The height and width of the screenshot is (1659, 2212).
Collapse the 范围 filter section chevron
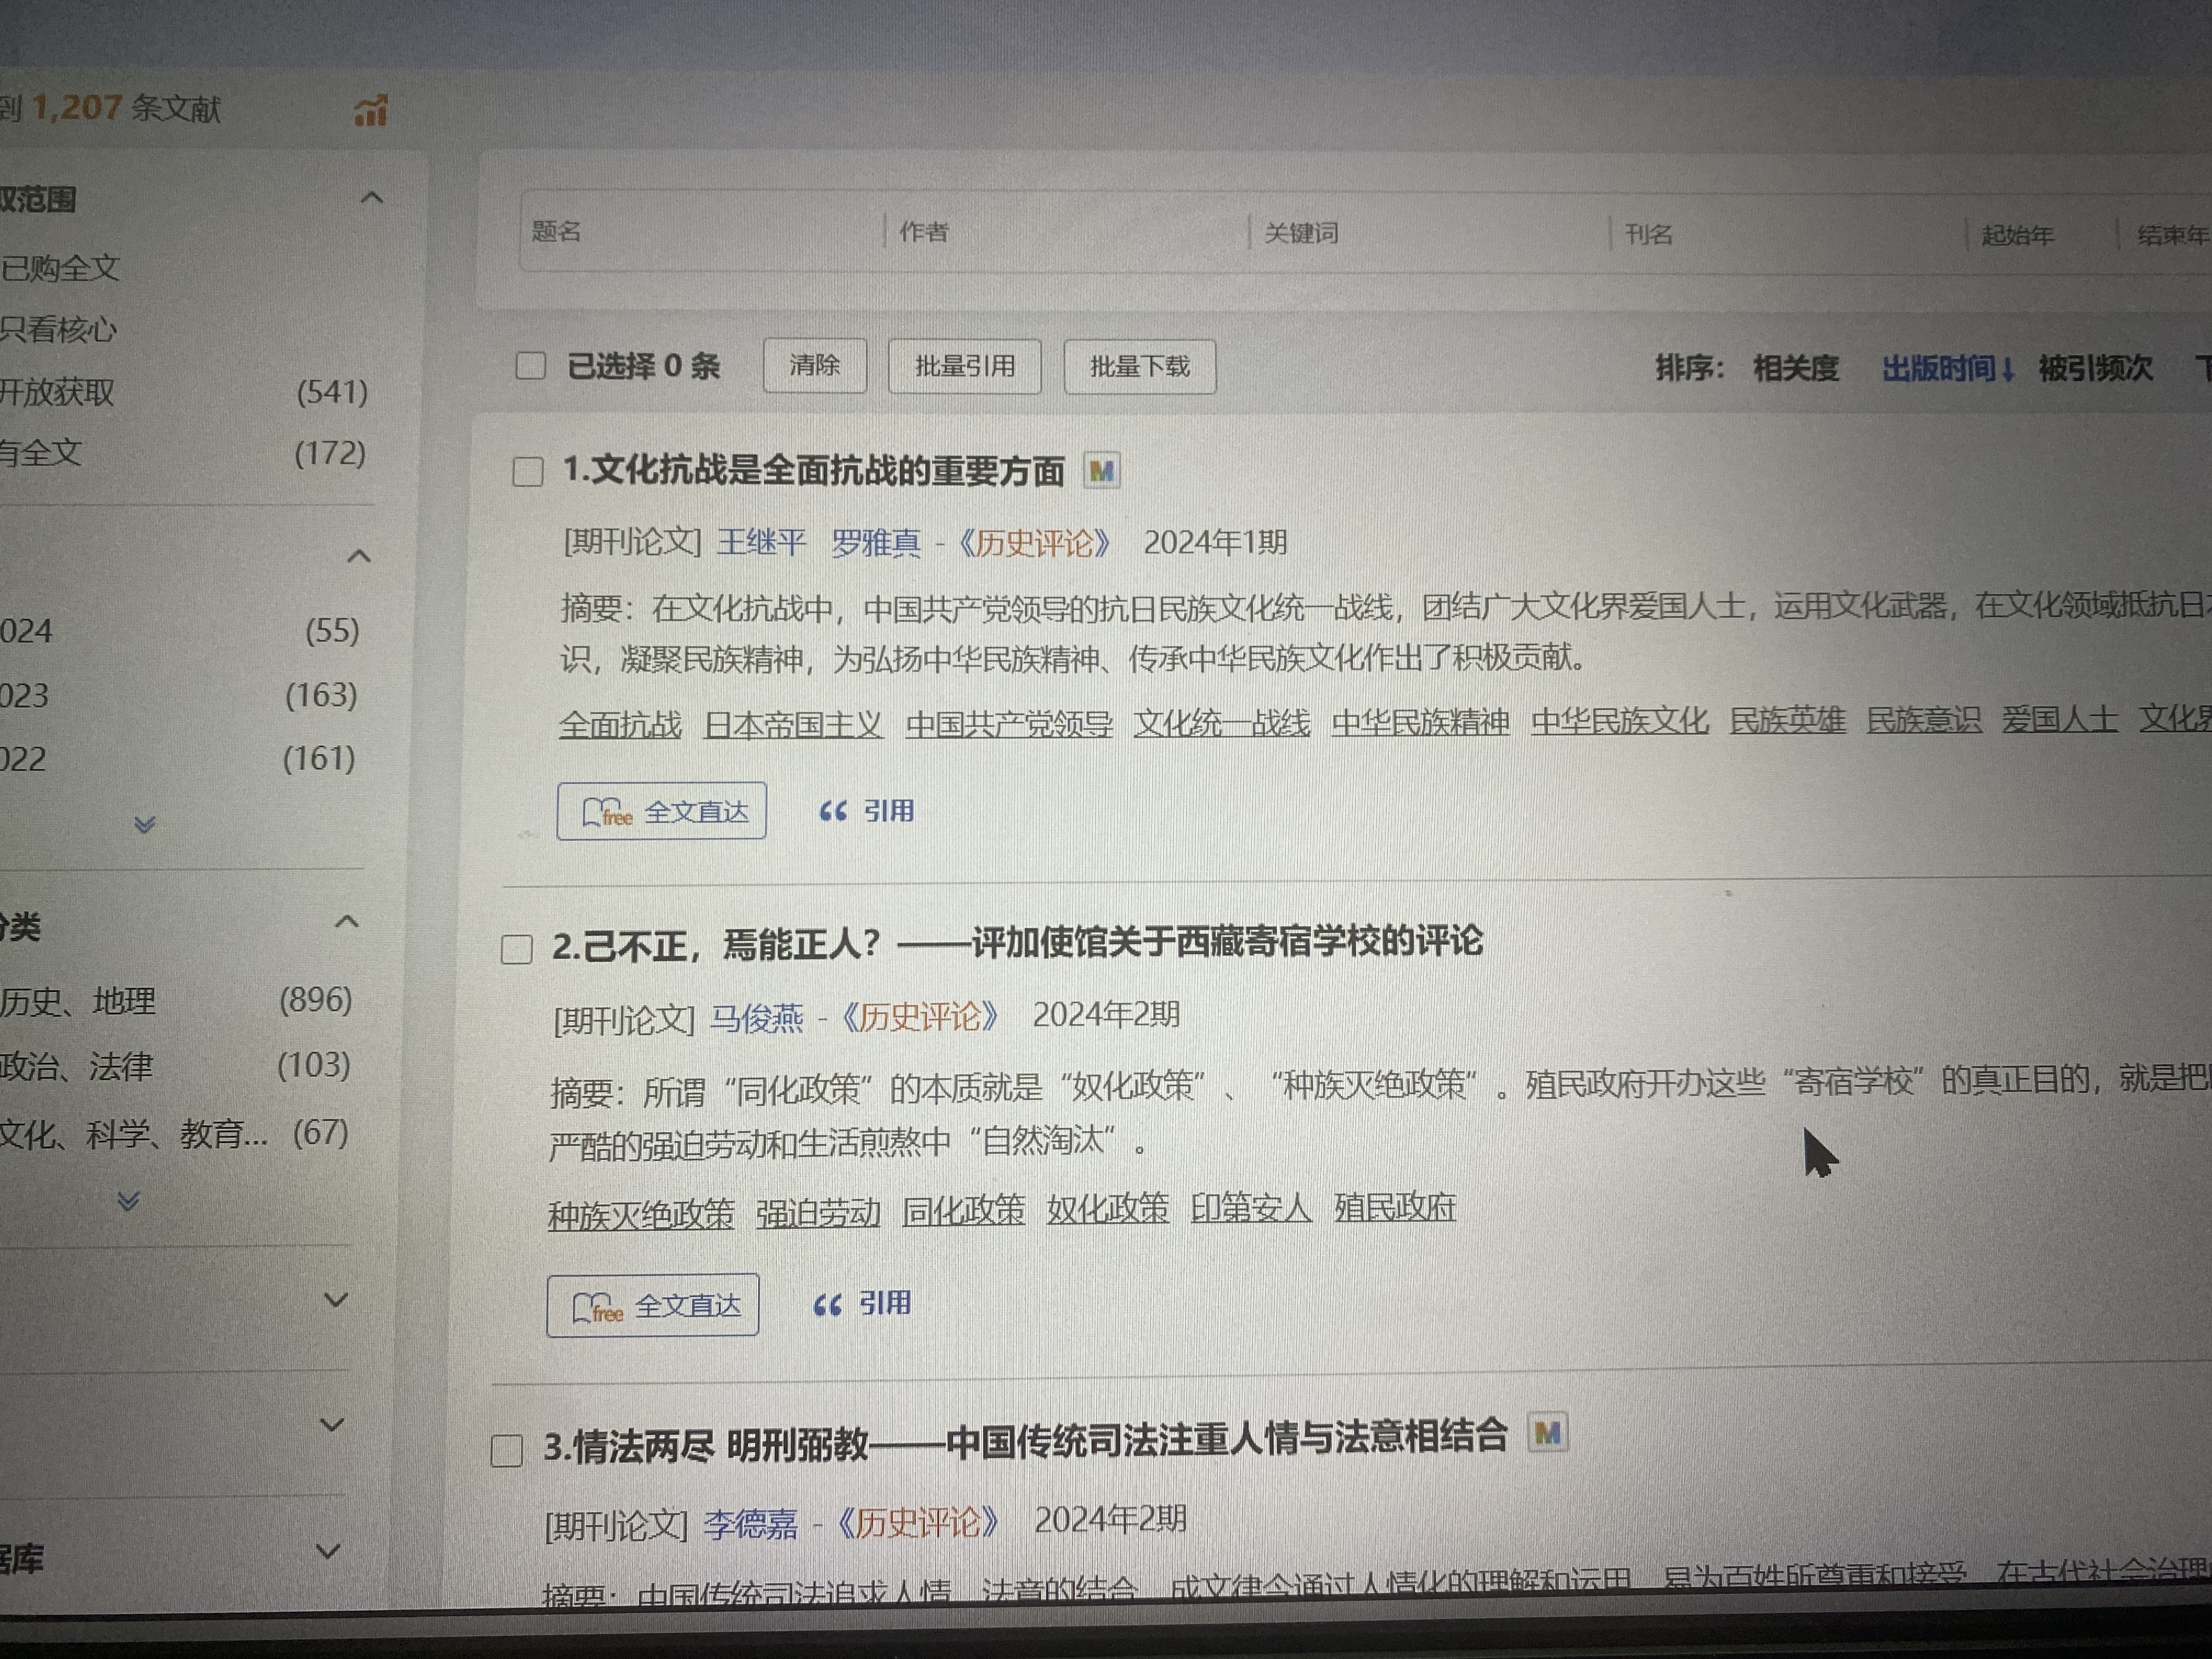pyautogui.click(x=371, y=197)
